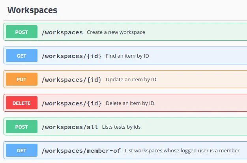
Task: Click the POST badge for create workspace
Action: [22, 32]
